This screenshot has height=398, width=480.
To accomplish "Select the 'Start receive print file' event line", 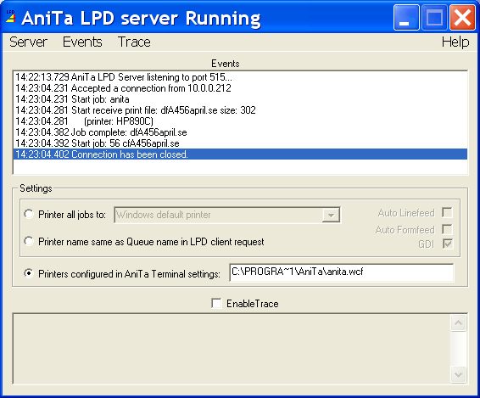I will click(x=240, y=110).
